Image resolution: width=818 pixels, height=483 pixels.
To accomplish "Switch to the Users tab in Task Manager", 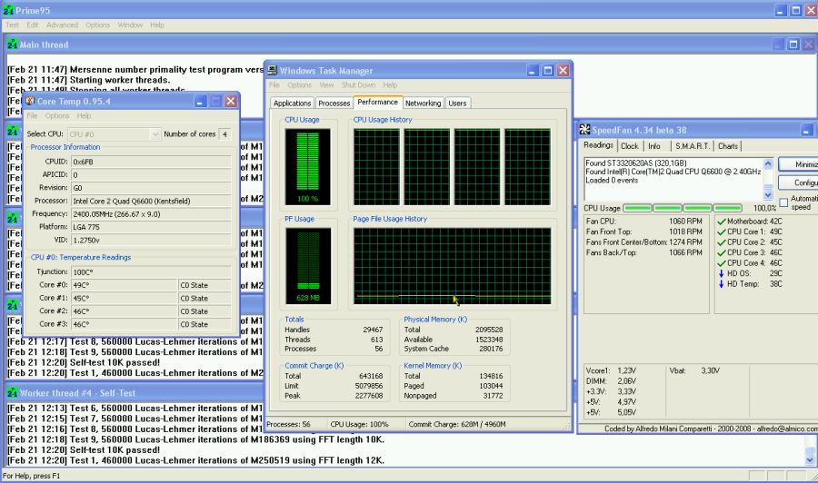I will [x=457, y=103].
